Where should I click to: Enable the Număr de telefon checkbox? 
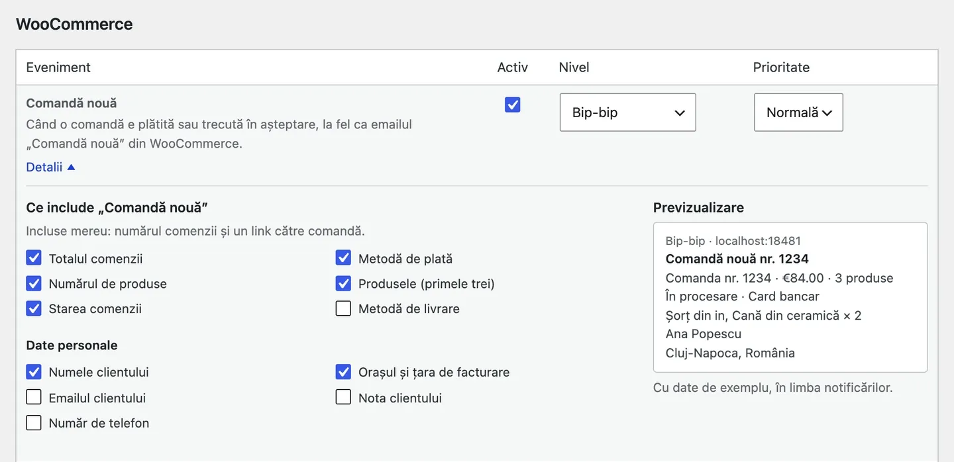34,422
